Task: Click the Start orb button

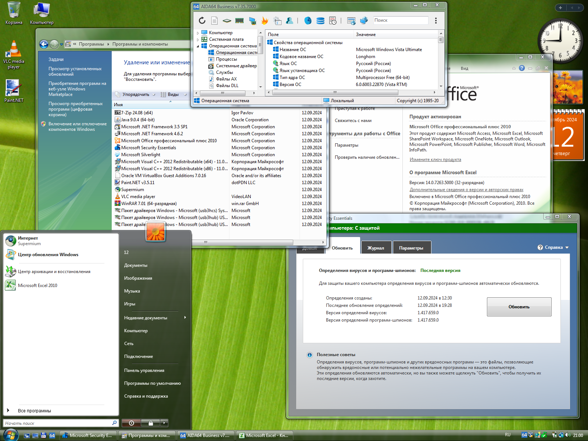Action: tap(10, 435)
